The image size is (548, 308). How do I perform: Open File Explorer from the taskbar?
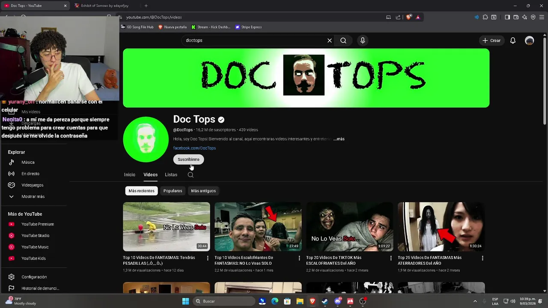(300, 301)
